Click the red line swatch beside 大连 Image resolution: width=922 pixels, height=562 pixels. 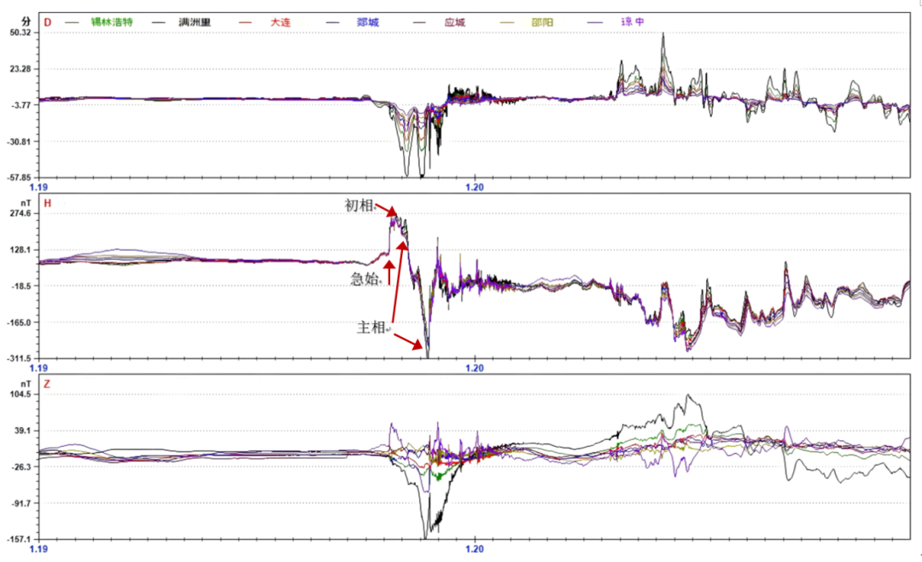pyautogui.click(x=248, y=21)
